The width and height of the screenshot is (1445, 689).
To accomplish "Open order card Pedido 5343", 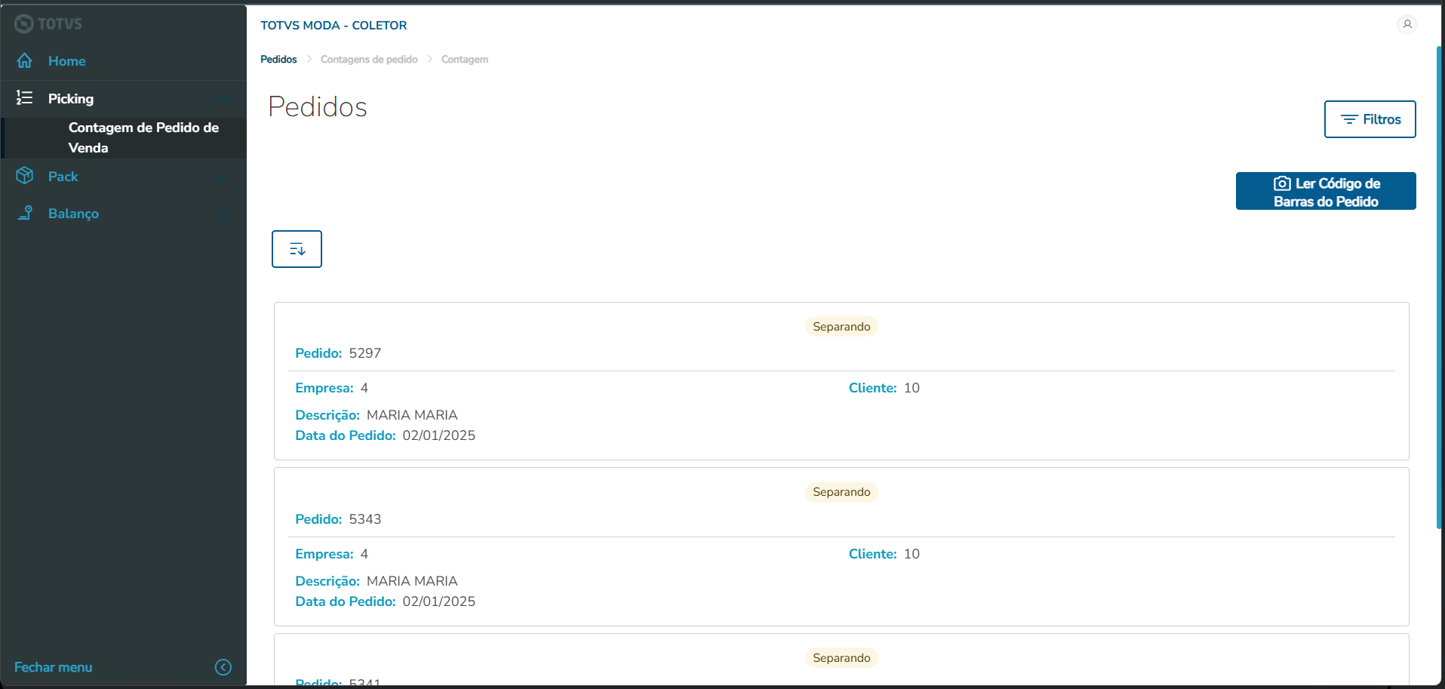I will pos(841,547).
